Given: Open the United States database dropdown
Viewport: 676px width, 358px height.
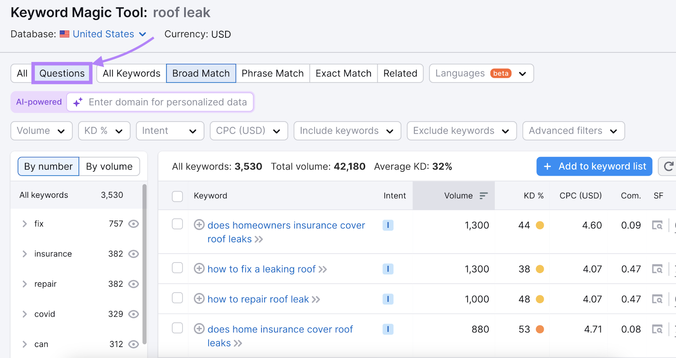Looking at the screenshot, I should coord(109,34).
